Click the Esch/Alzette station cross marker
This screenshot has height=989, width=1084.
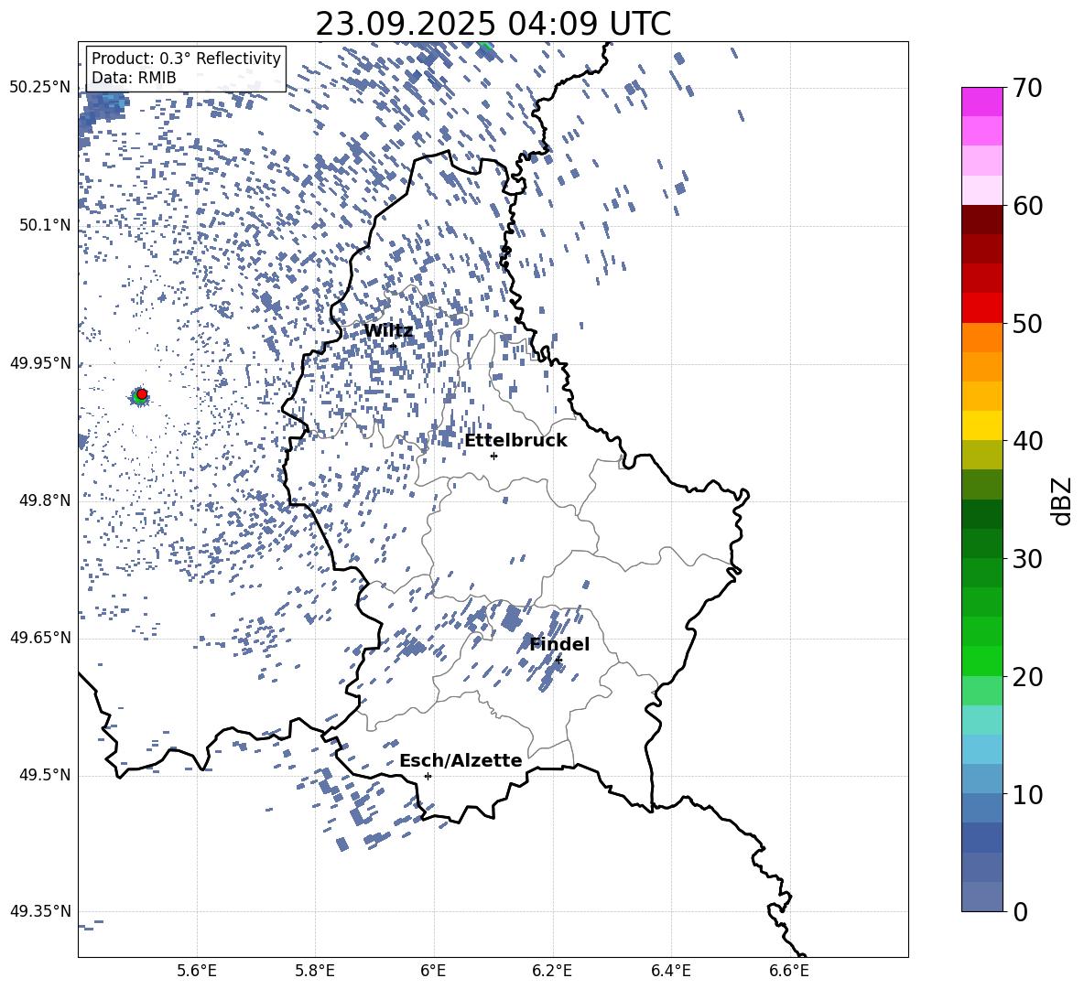pyautogui.click(x=428, y=776)
